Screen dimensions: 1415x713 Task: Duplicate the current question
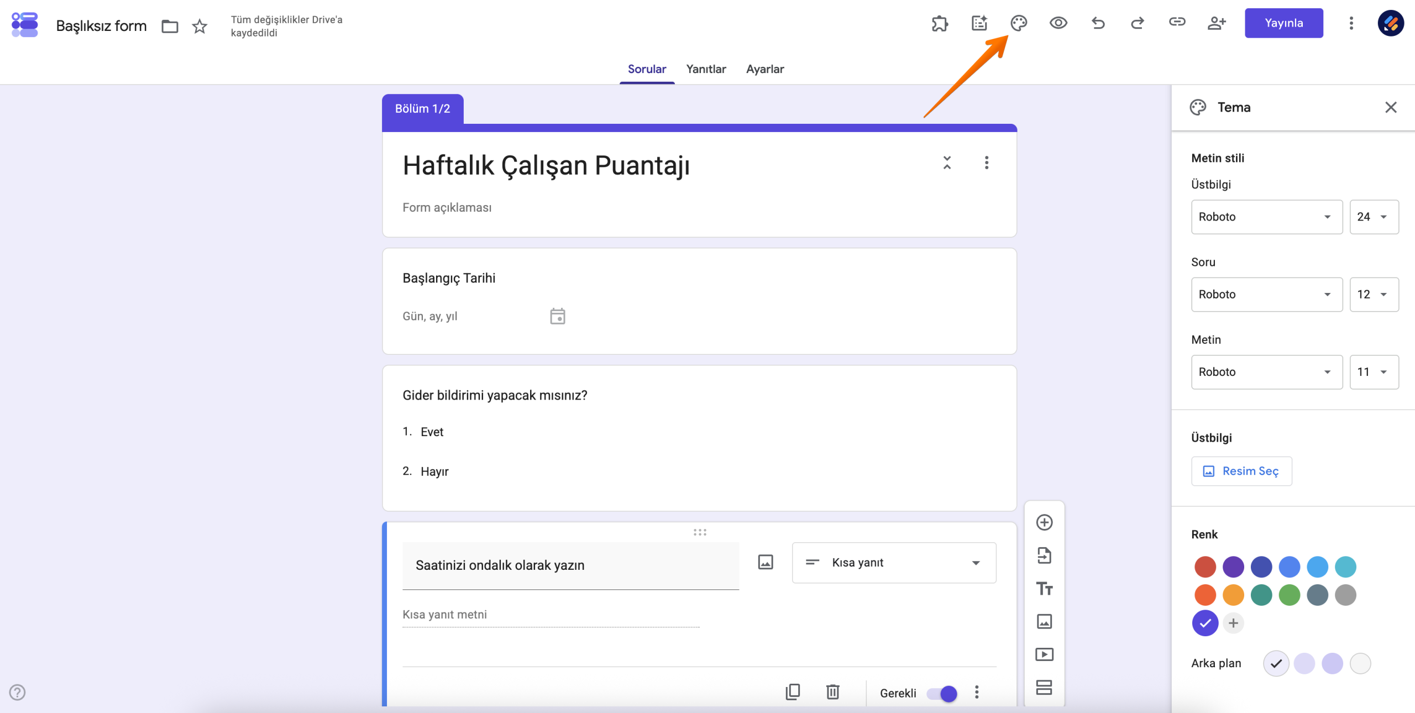pos(793,692)
